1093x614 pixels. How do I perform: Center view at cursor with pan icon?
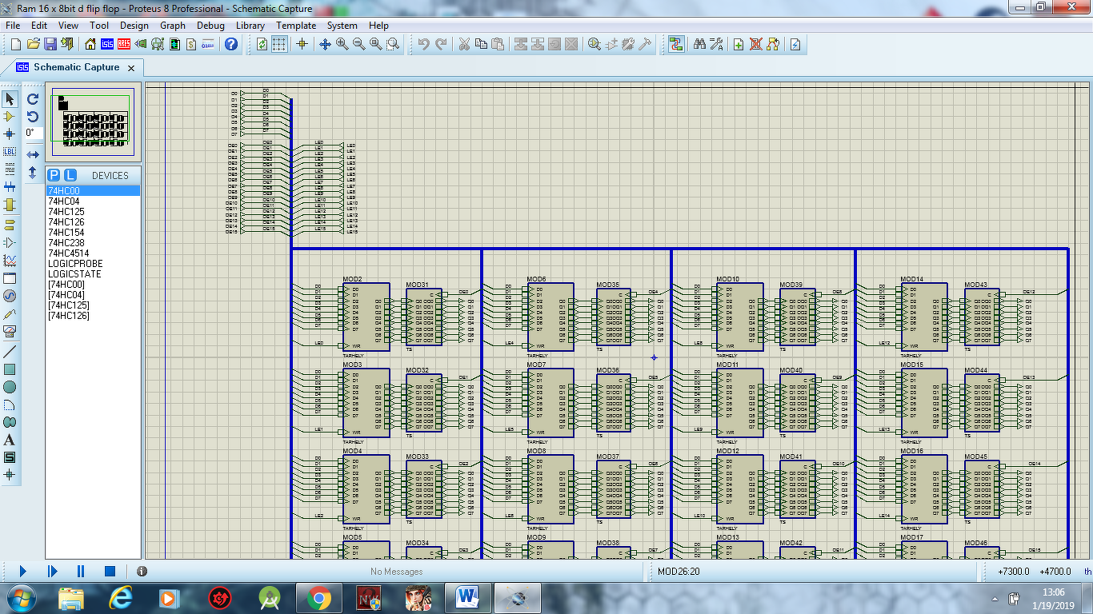325,44
